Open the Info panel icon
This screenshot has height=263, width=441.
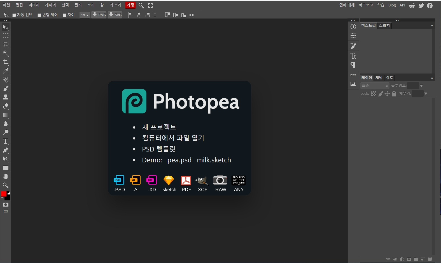pyautogui.click(x=353, y=27)
